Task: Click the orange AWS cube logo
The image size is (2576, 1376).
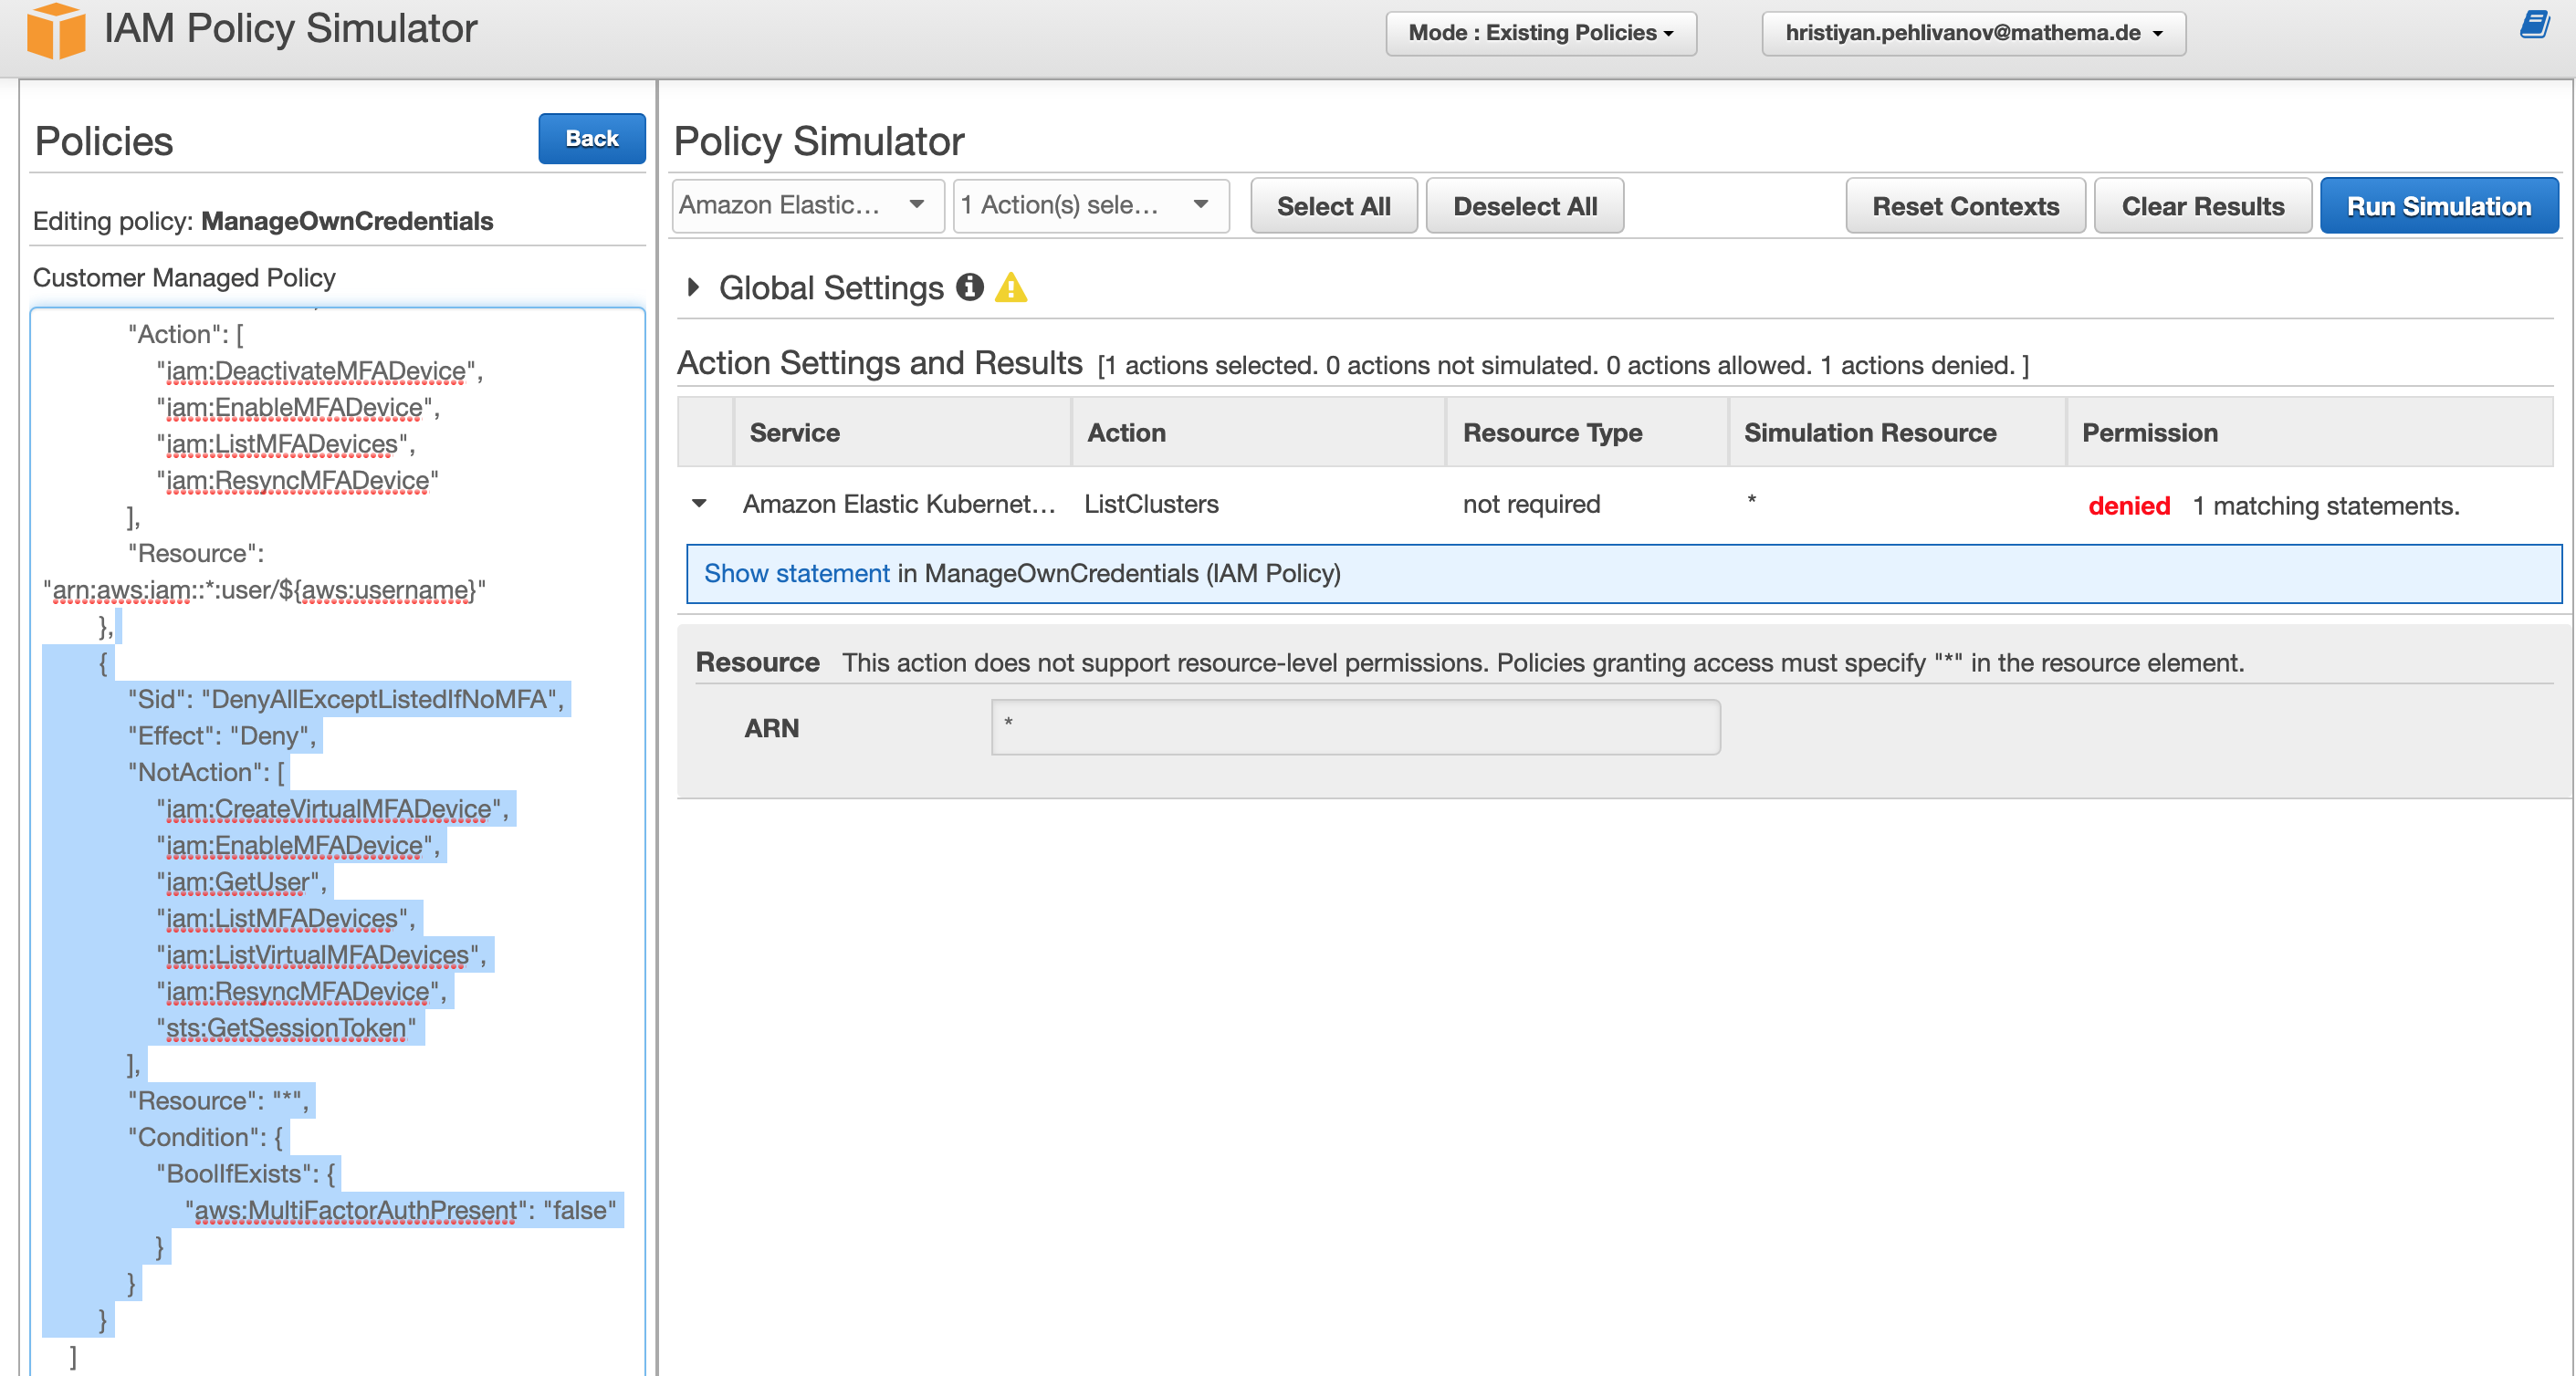Action: coord(55,30)
